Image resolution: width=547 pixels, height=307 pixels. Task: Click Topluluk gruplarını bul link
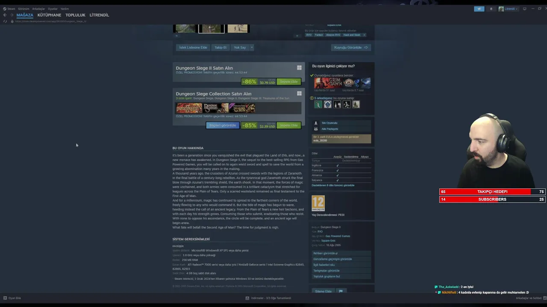coord(341,276)
